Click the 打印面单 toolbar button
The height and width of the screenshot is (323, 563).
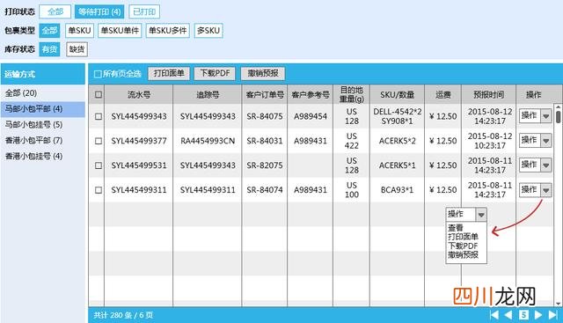(x=169, y=73)
